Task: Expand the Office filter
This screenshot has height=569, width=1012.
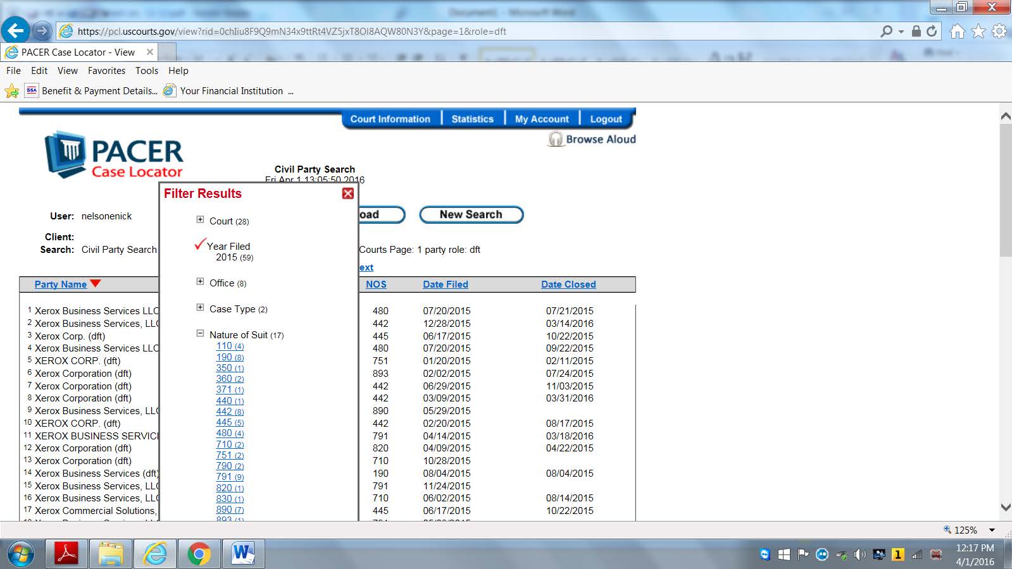Action: 200,282
